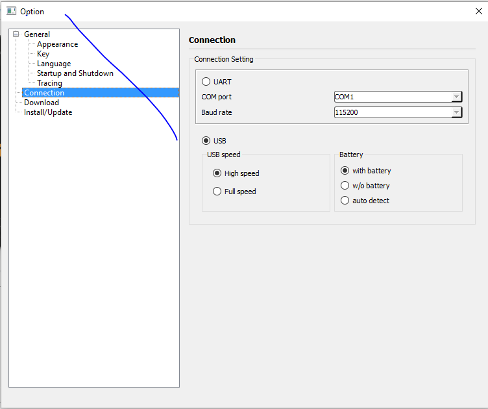Choose High speed USB option
The height and width of the screenshot is (409, 488).
click(217, 173)
